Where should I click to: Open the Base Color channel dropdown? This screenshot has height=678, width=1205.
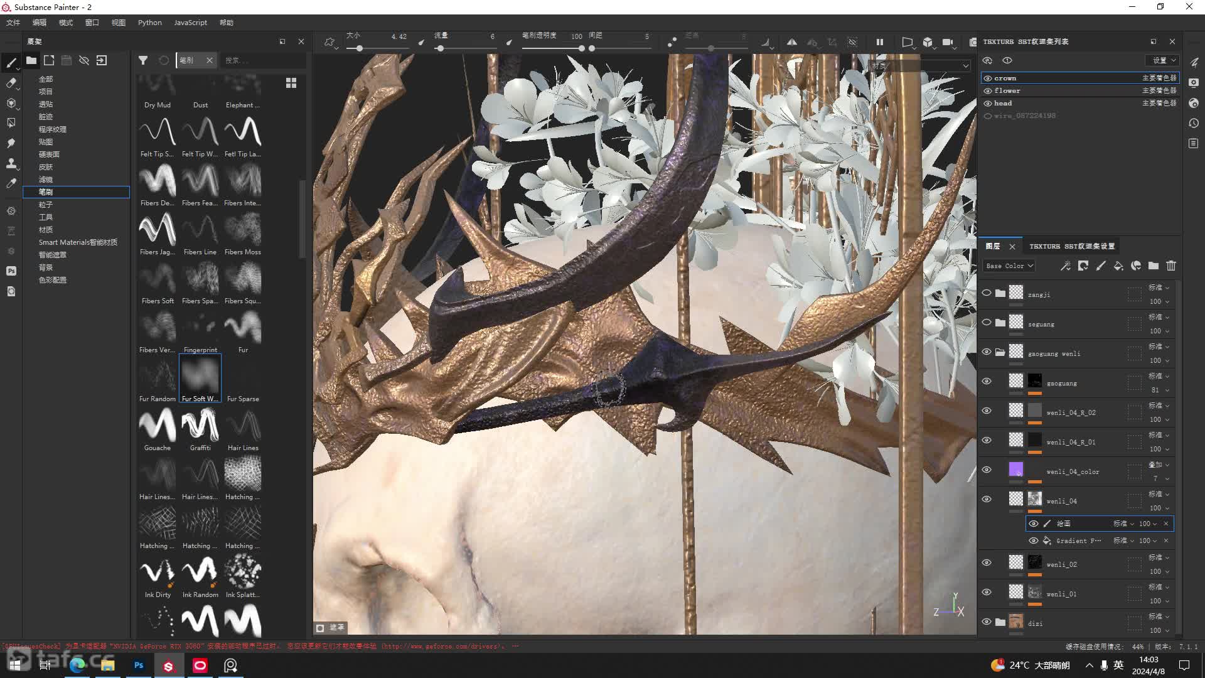[1009, 266]
